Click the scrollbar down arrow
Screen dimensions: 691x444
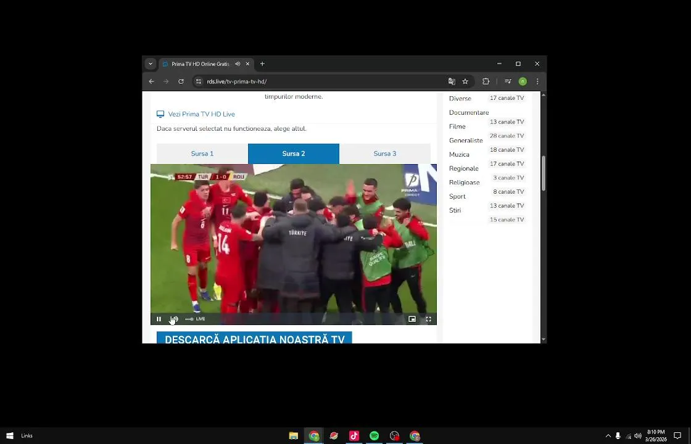point(544,340)
